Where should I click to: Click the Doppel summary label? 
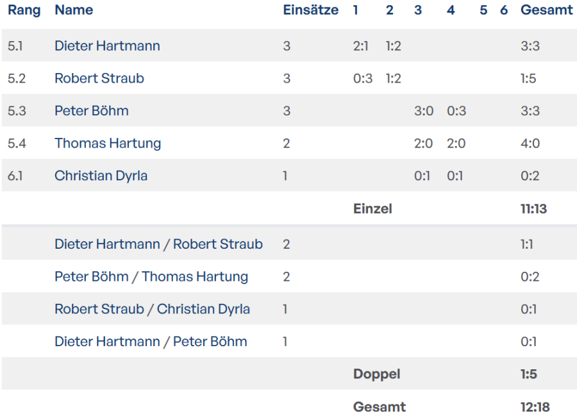376,374
